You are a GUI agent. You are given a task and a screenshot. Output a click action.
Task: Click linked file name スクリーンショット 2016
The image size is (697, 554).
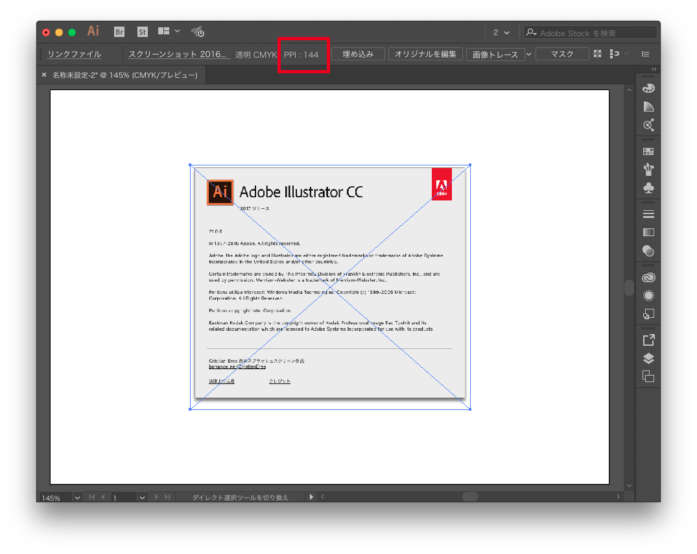point(178,54)
